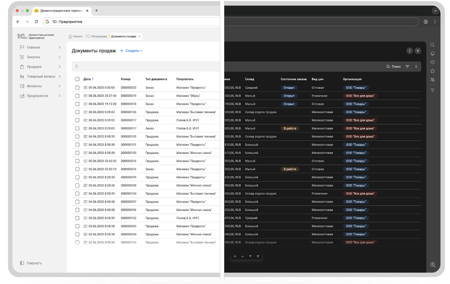The height and width of the screenshot is (284, 450).
Task: Select checkbox for document 000000106
Action: [77, 112]
